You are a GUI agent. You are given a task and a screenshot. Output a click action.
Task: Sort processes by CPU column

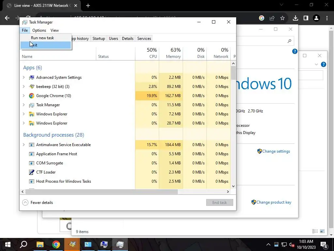point(147,53)
